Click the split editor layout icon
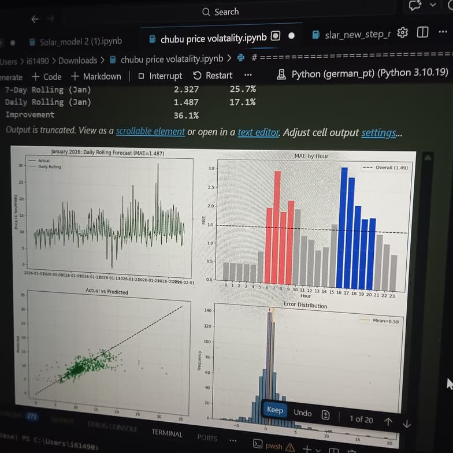The height and width of the screenshot is (453, 453). point(423,32)
